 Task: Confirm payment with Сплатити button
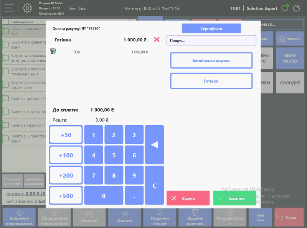[x=234, y=198]
